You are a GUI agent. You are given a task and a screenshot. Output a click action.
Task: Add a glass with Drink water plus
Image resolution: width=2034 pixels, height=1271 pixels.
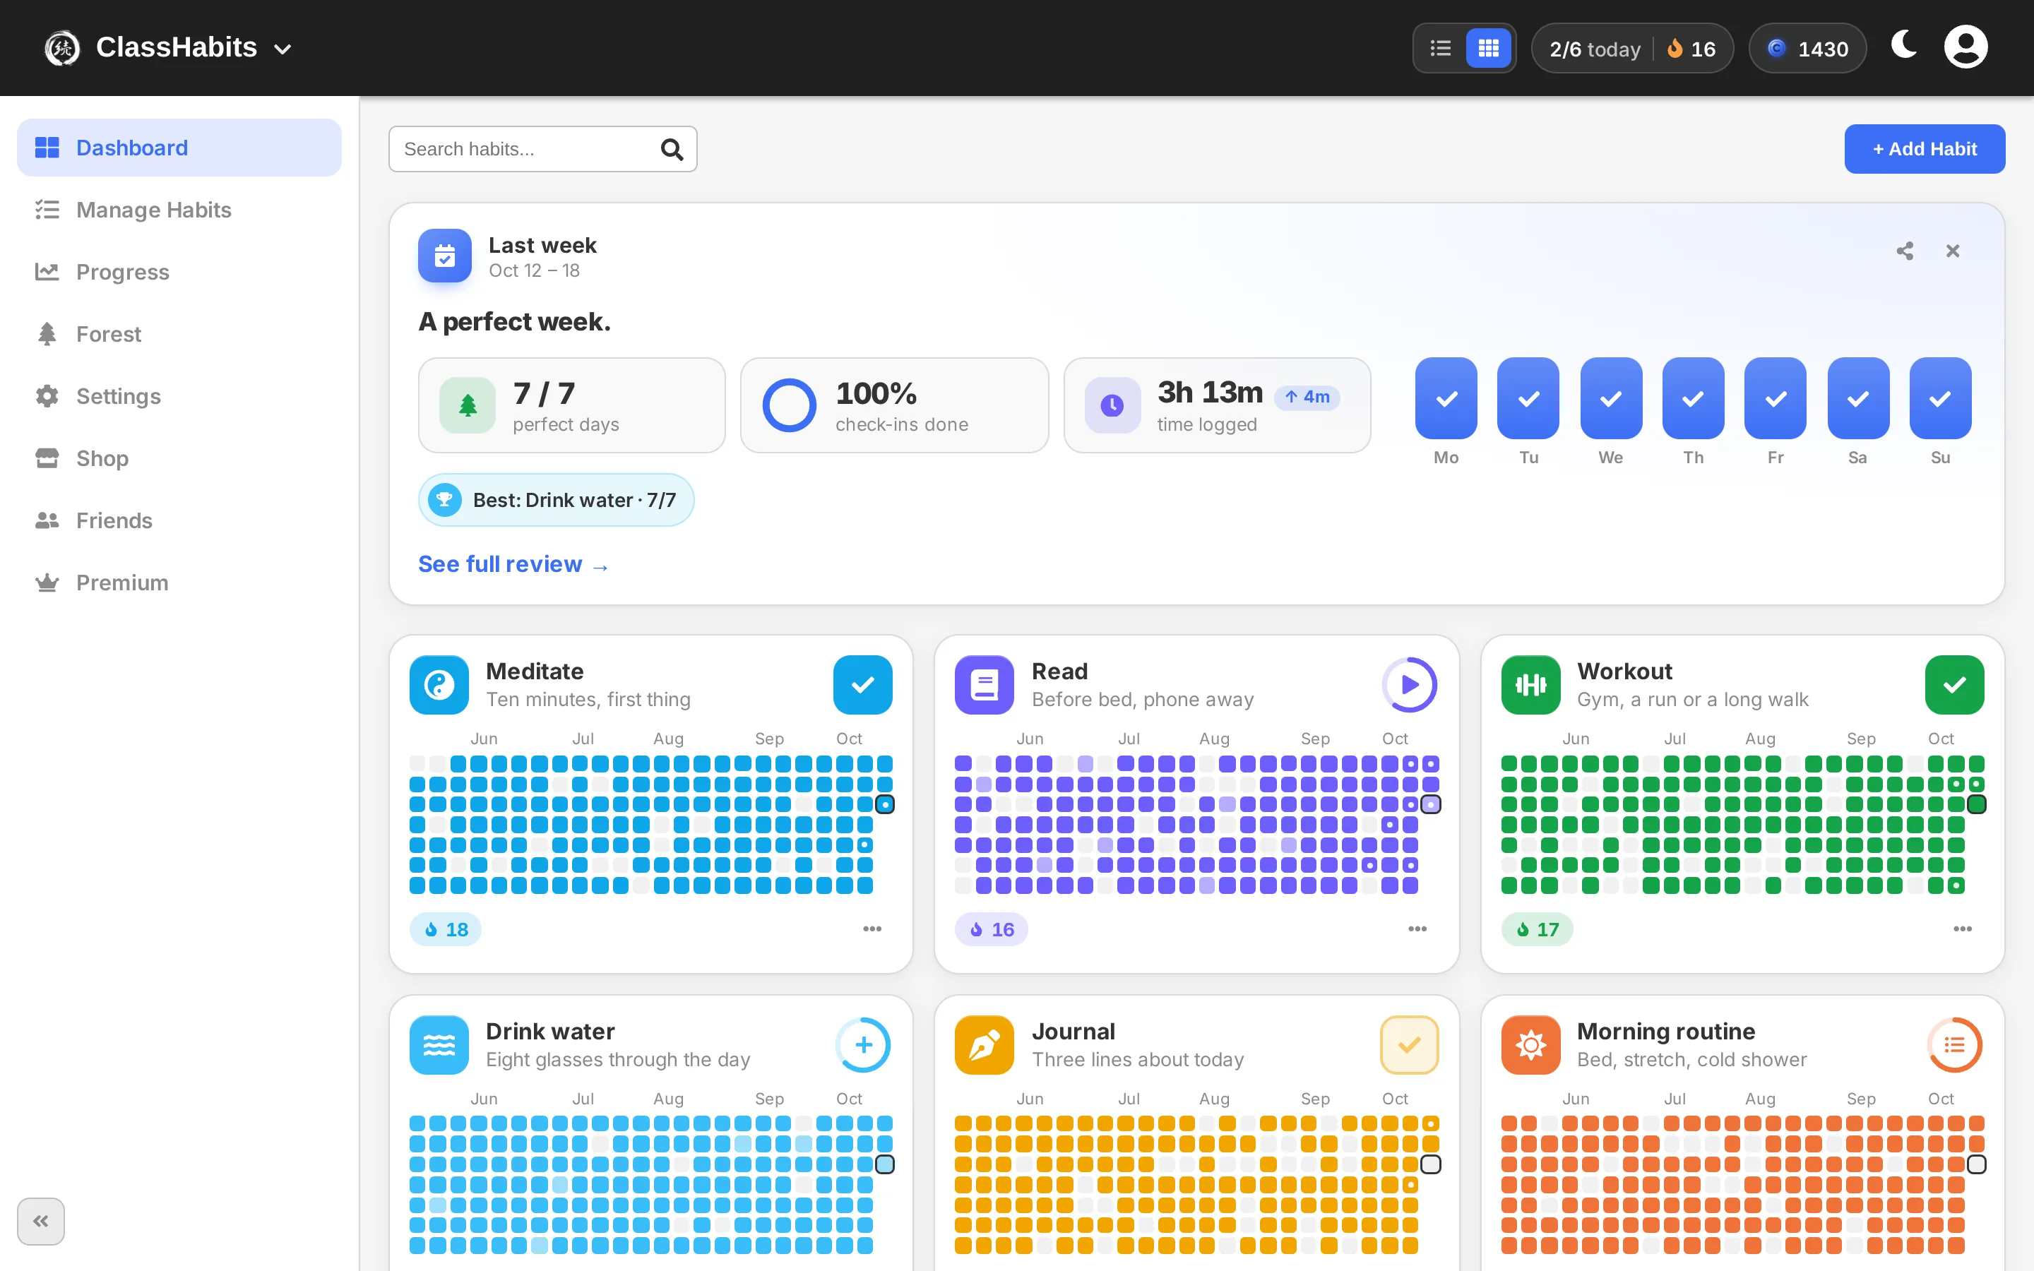(x=863, y=1045)
